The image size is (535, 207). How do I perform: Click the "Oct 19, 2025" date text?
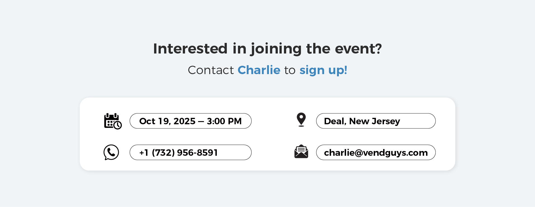(x=167, y=121)
